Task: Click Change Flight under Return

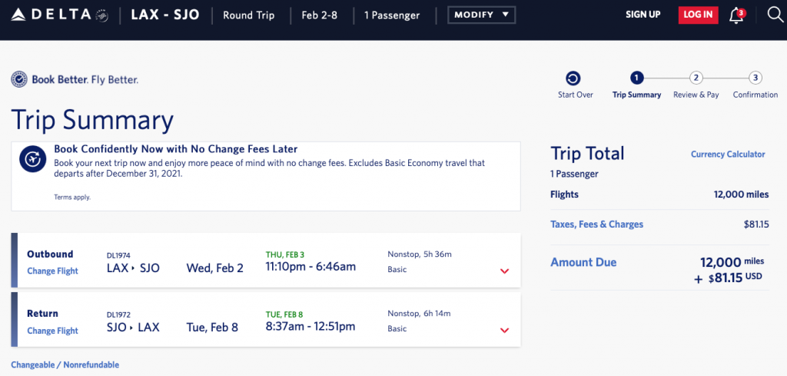Action: [x=52, y=331]
